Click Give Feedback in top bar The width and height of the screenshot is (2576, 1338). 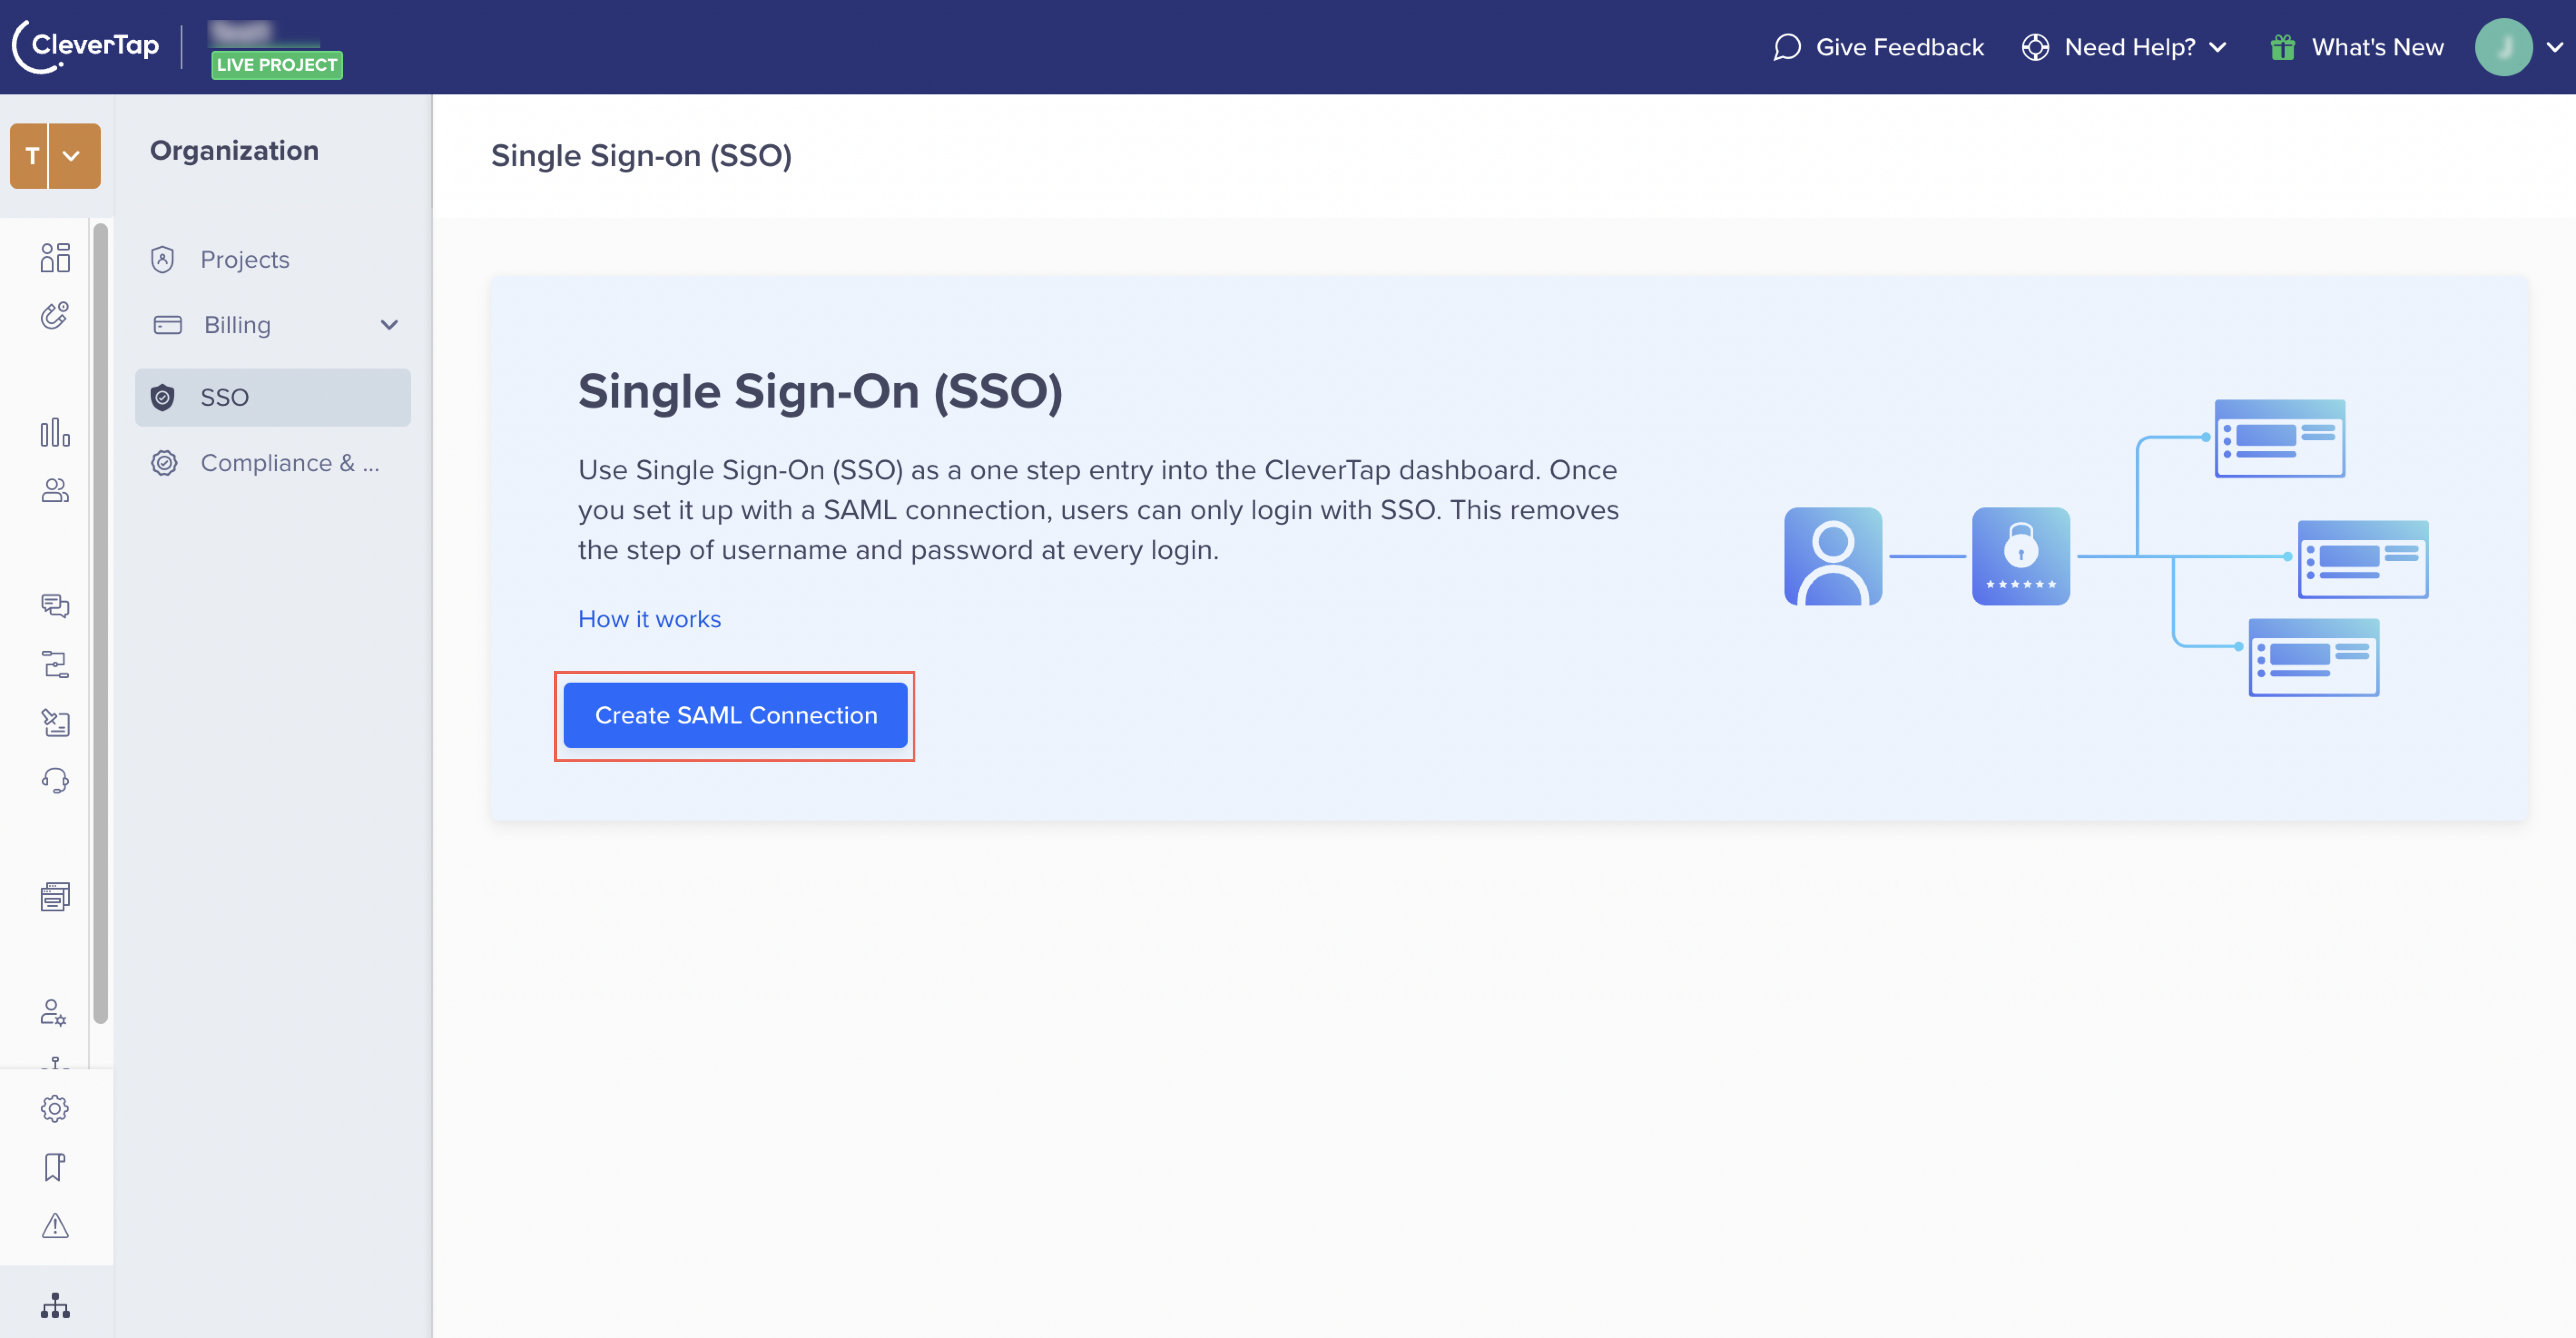(1878, 47)
